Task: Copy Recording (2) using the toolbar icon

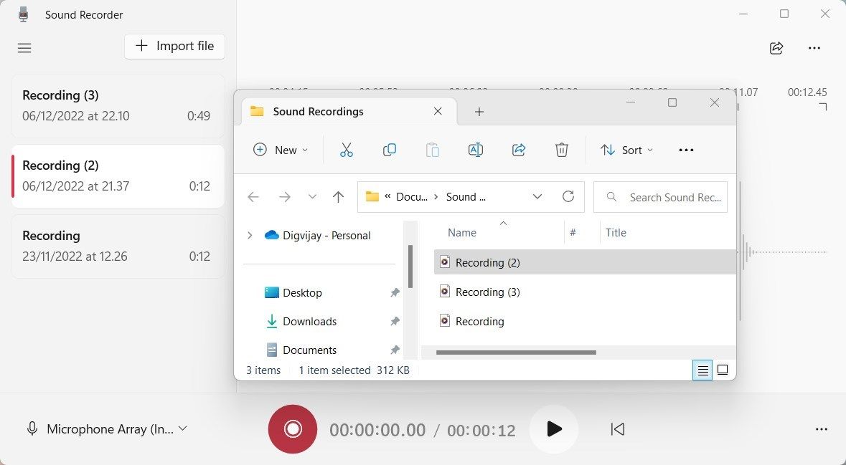Action: coord(390,150)
